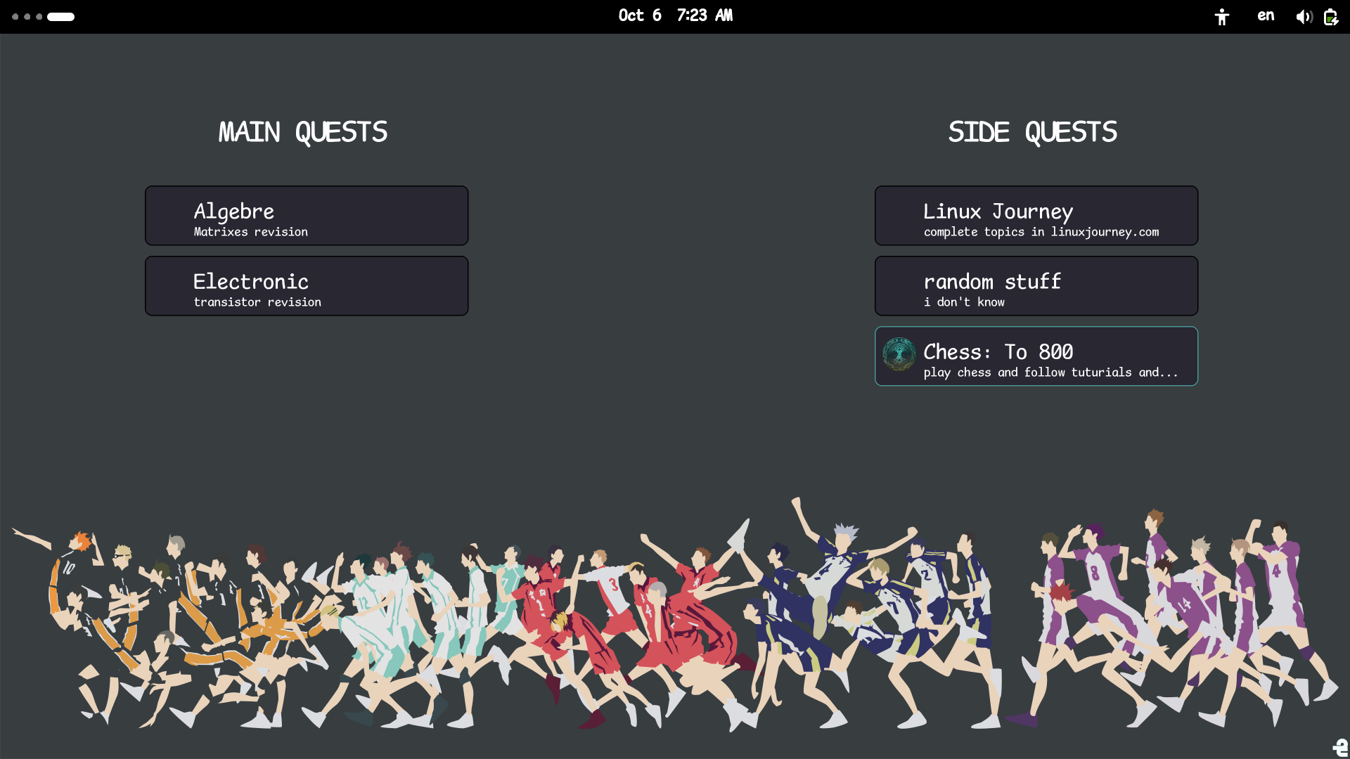Click the Python logo in bottom corner
The image size is (1350, 759).
[x=1340, y=747]
